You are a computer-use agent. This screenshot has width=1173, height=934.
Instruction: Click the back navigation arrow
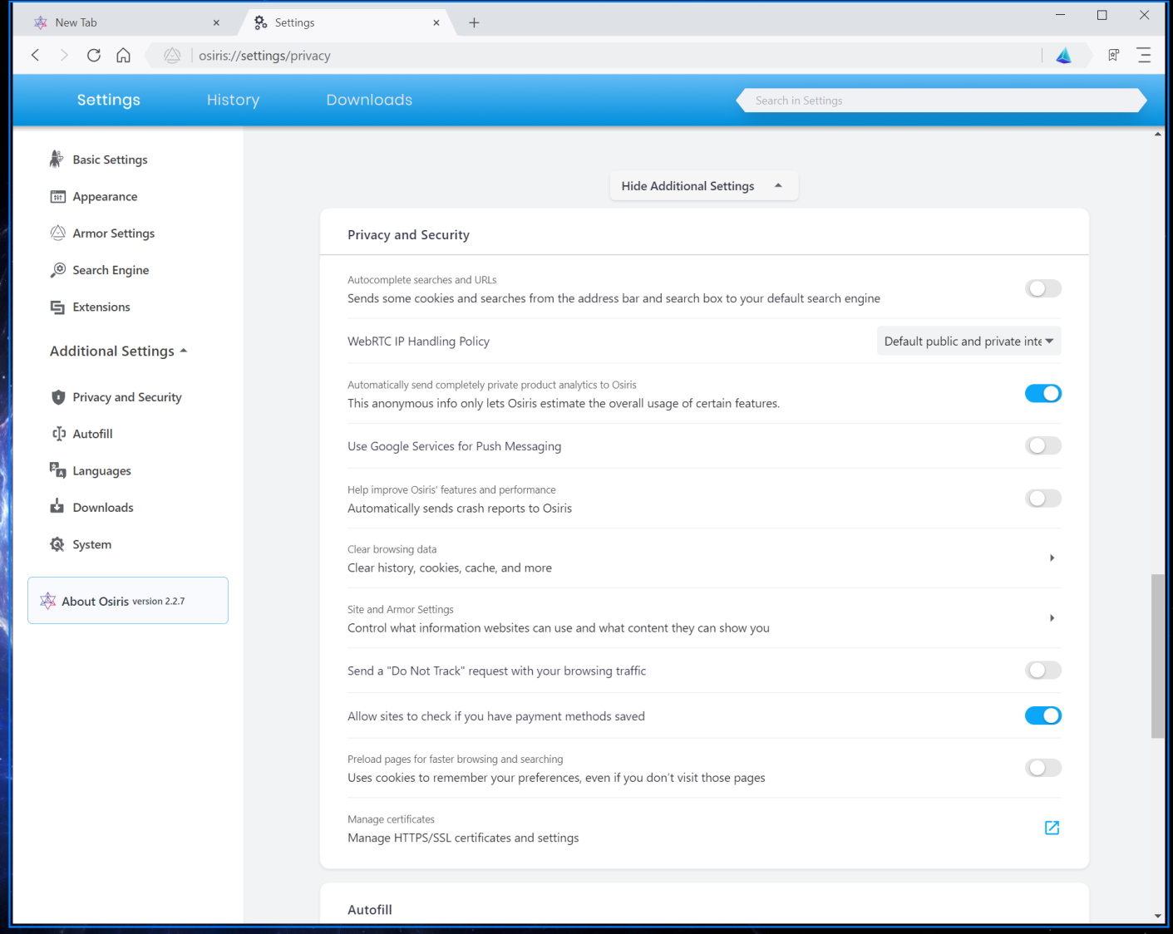tap(35, 55)
